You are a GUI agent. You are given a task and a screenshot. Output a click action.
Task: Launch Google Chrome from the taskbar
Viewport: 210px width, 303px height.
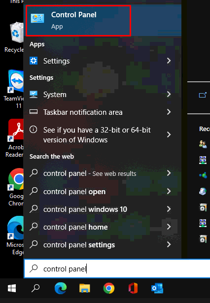[x=109, y=288]
